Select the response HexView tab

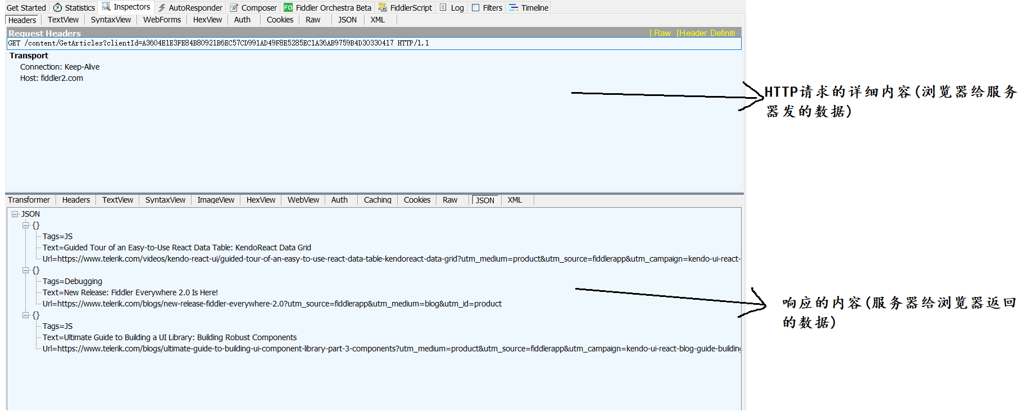coord(261,200)
